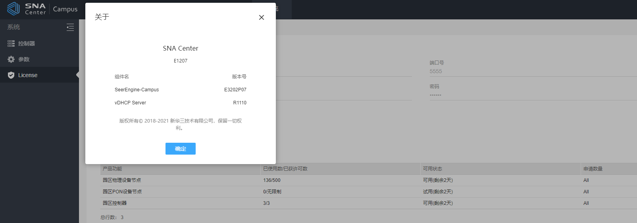Select the SeerEngine-Campus component name
The height and width of the screenshot is (223, 637).
click(x=137, y=90)
